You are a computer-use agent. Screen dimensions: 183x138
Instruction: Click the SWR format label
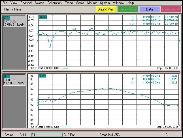tap(21, 83)
